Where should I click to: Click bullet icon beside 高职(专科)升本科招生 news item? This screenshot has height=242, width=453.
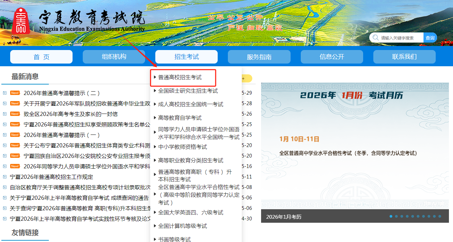(x=5, y=208)
